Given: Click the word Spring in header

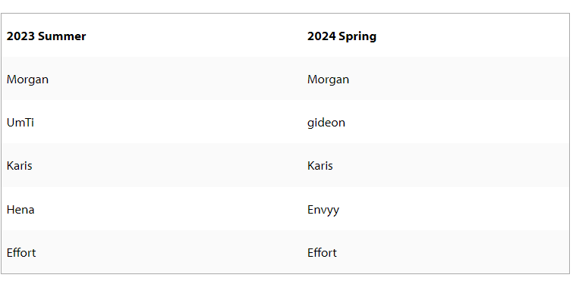Looking at the screenshot, I should 357,36.
